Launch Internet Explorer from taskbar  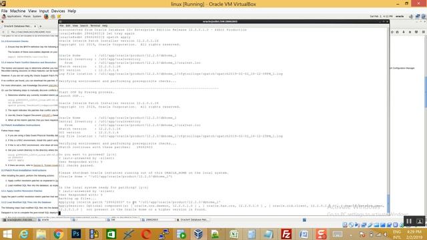pos(24,234)
